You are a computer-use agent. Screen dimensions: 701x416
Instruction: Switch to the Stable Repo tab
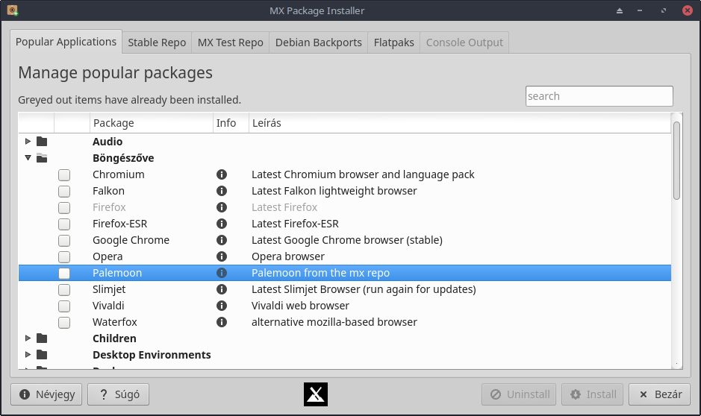157,42
